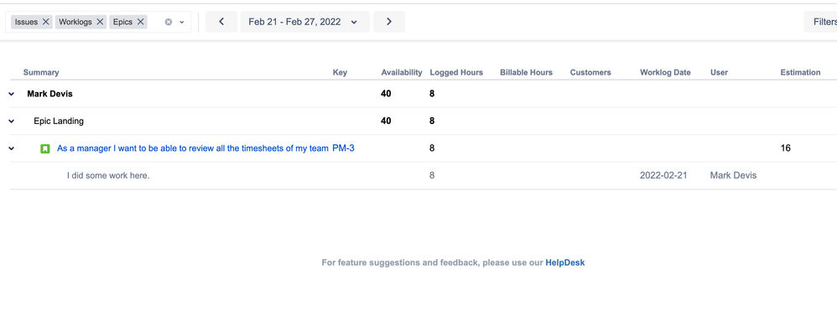Screen dimensions: 837x311
Task: Click logged hours 8 in Epic Landing row
Action: 432,121
